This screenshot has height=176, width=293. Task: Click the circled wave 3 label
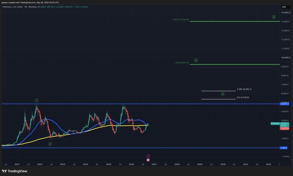click(196, 60)
